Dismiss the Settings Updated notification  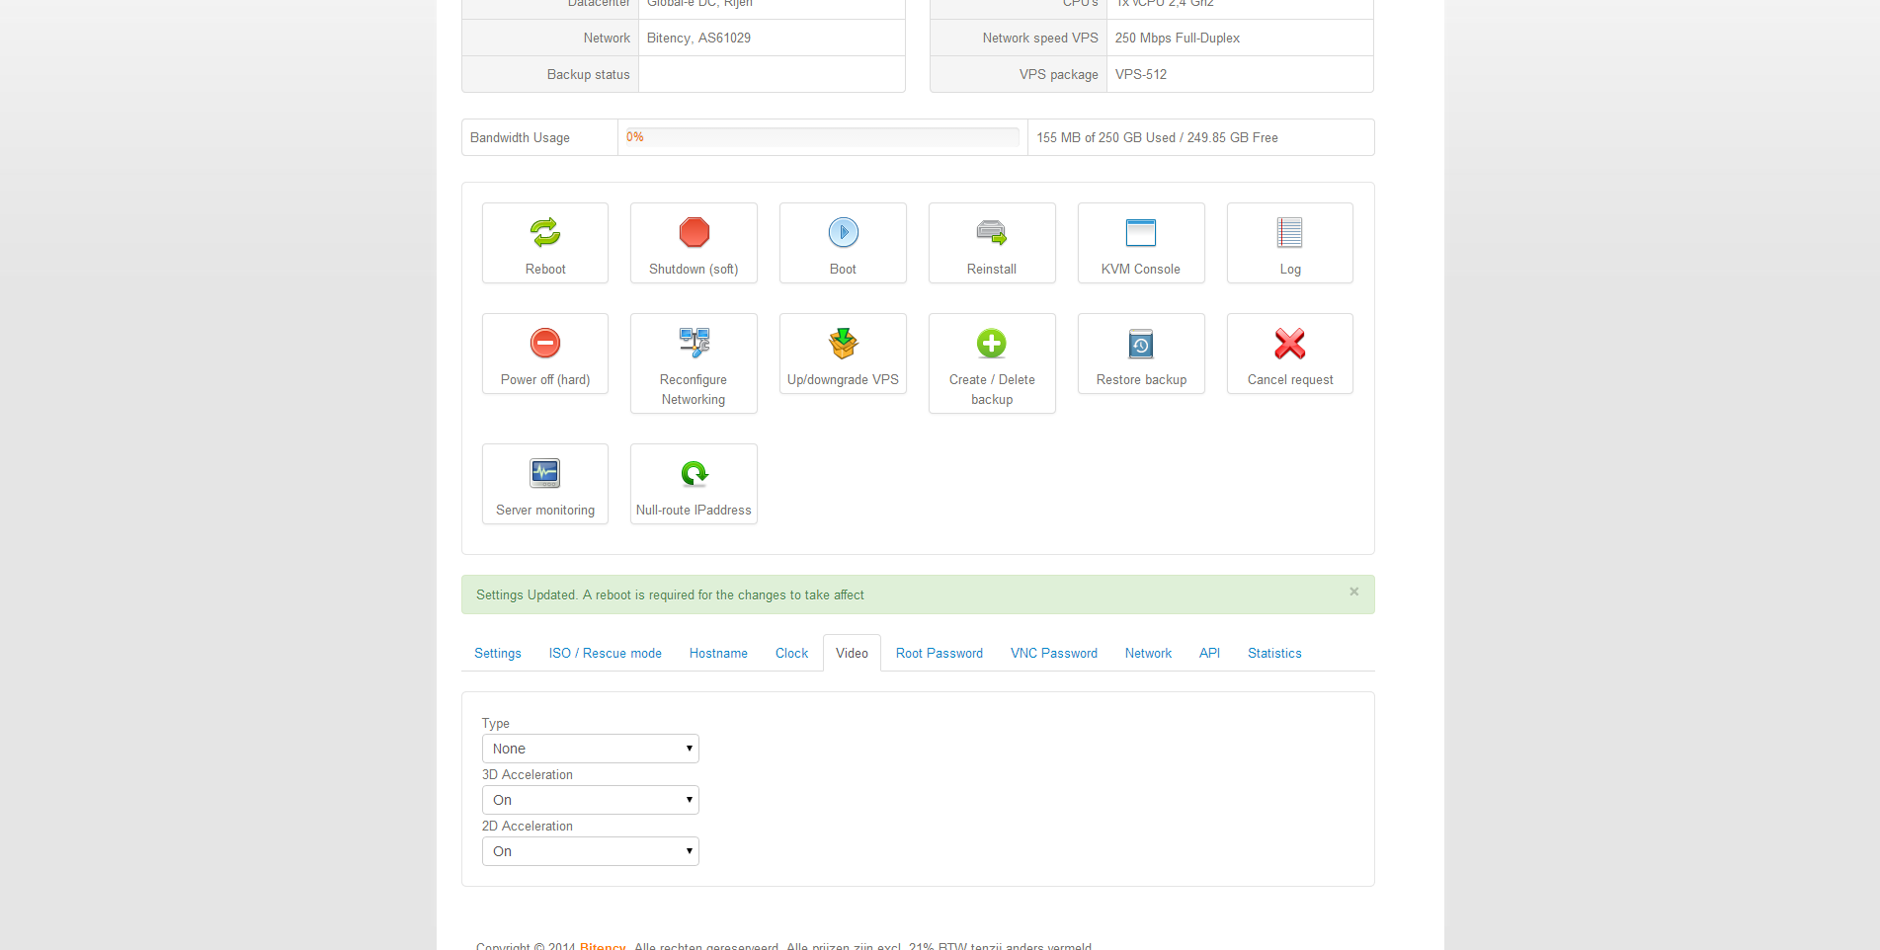[1353, 592]
